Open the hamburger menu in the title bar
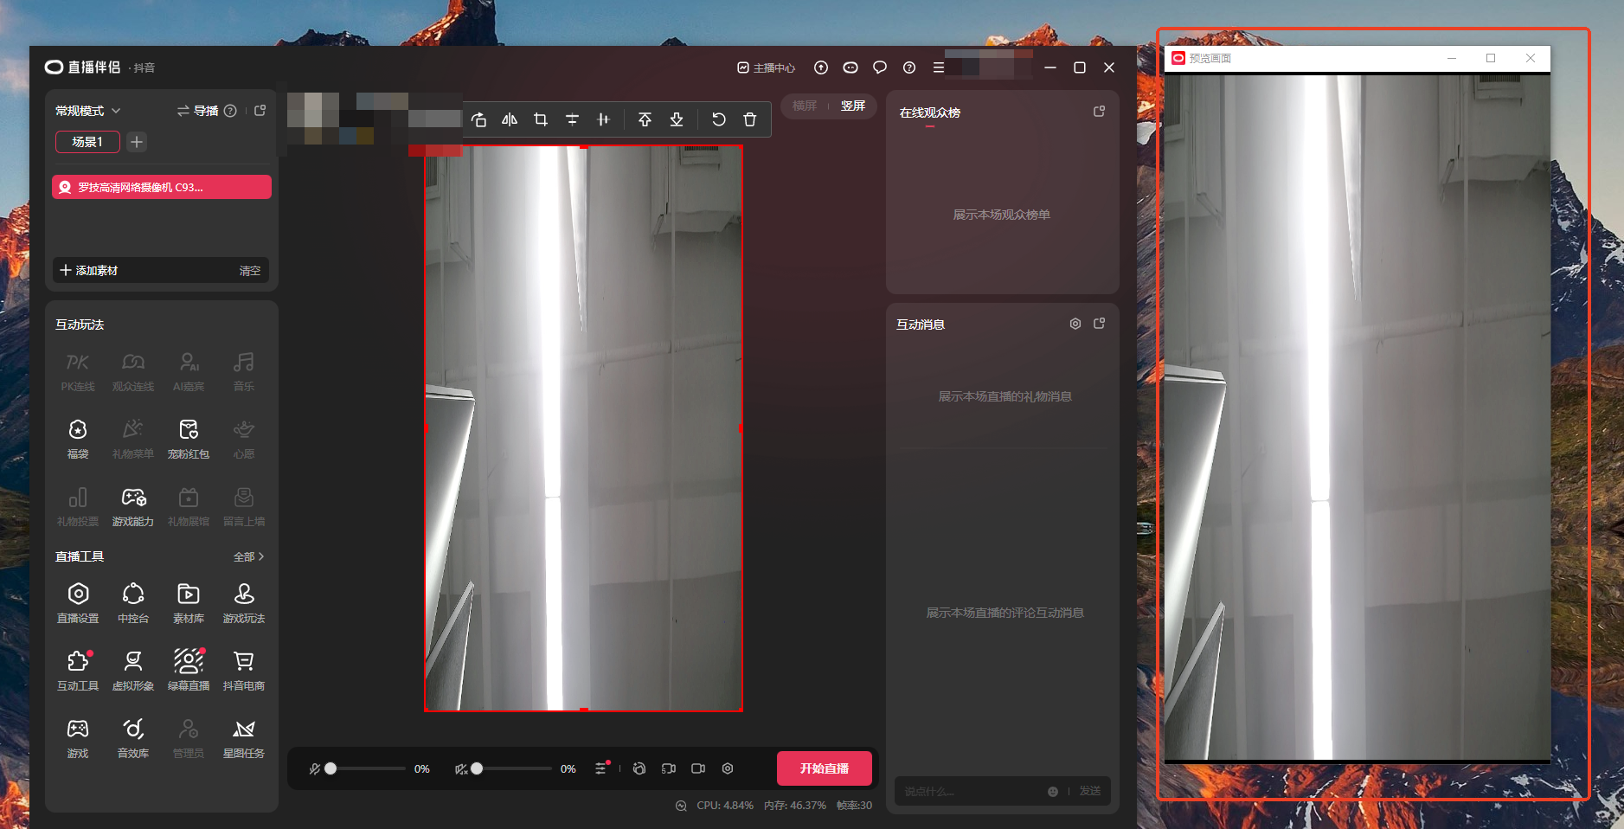This screenshot has width=1624, height=829. click(x=938, y=67)
